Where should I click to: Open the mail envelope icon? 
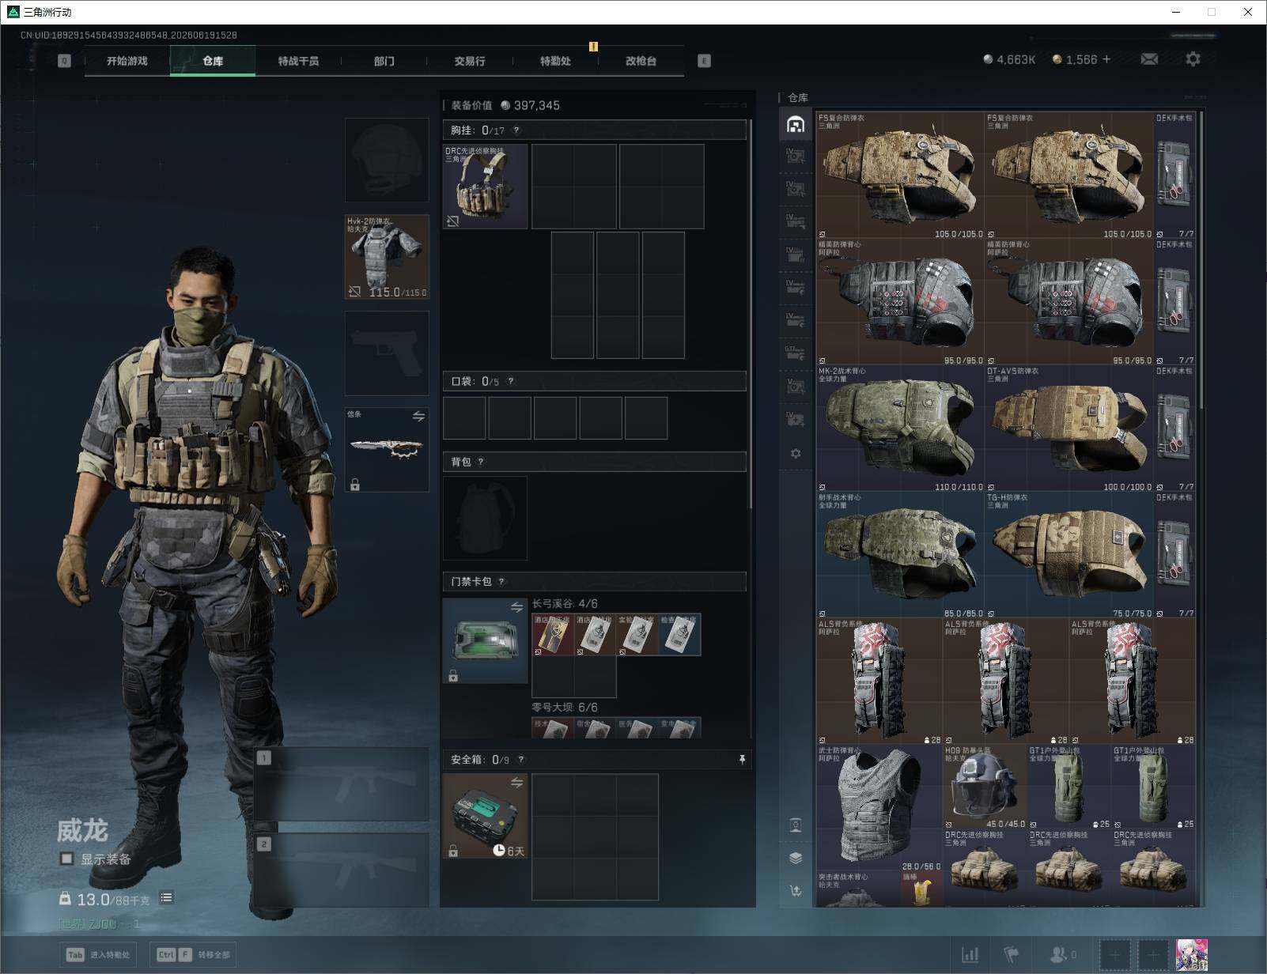tap(1149, 59)
